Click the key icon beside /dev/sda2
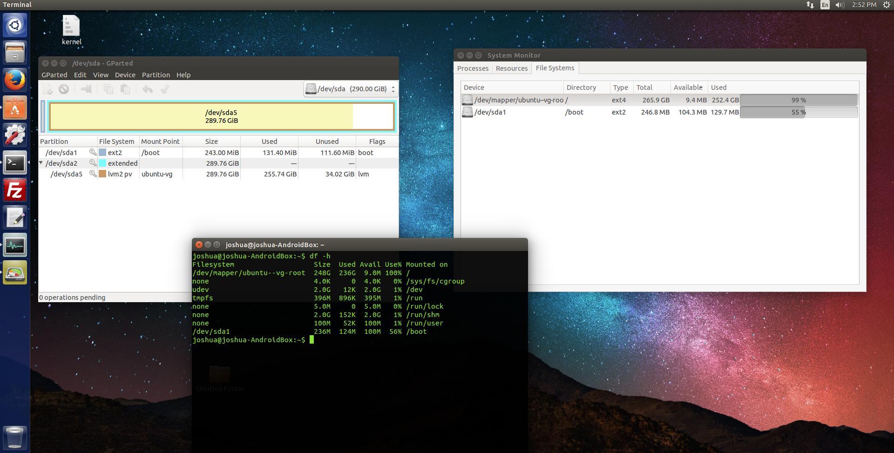 [93, 163]
